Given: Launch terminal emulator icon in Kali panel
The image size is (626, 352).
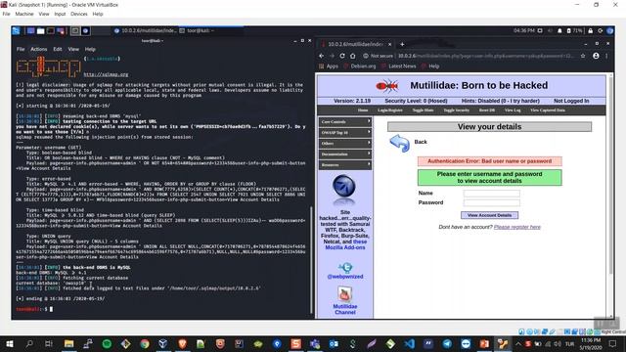Looking at the screenshot, I should coord(51,30).
